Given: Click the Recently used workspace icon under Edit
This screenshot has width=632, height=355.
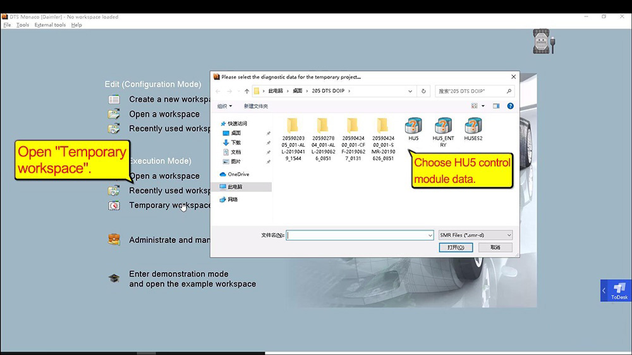Looking at the screenshot, I should (x=114, y=128).
